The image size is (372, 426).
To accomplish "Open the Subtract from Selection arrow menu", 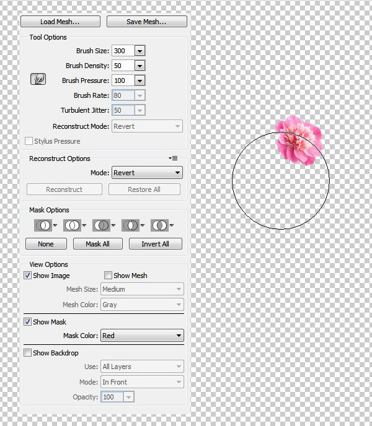I will pyautogui.click(x=113, y=225).
